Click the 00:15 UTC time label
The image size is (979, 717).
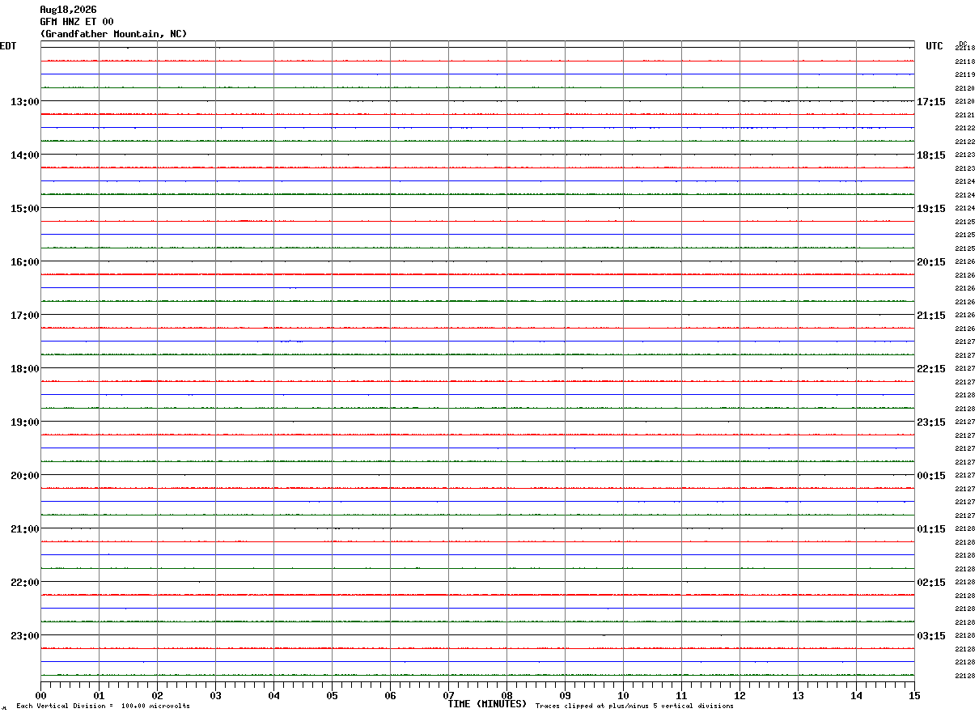(931, 476)
